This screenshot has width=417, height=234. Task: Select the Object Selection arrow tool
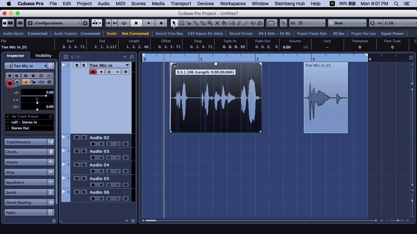[174, 23]
